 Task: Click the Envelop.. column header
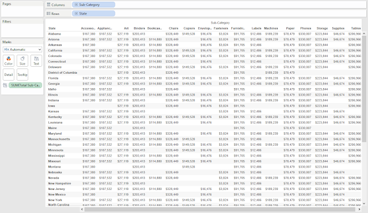tap(205, 28)
